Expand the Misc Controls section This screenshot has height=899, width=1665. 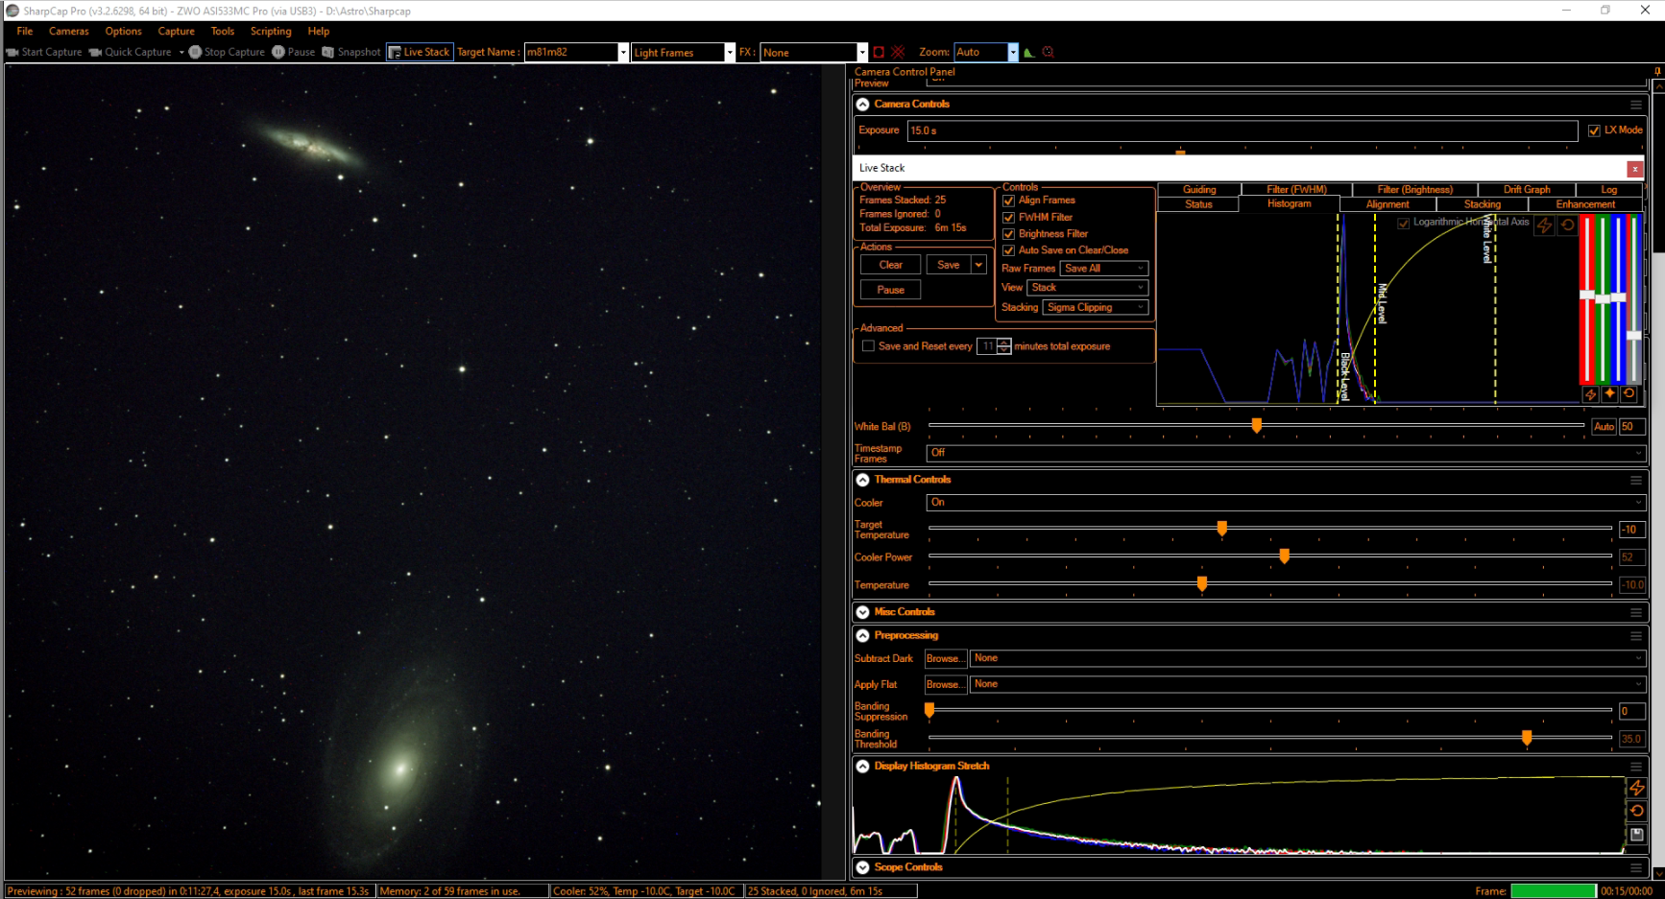(862, 612)
